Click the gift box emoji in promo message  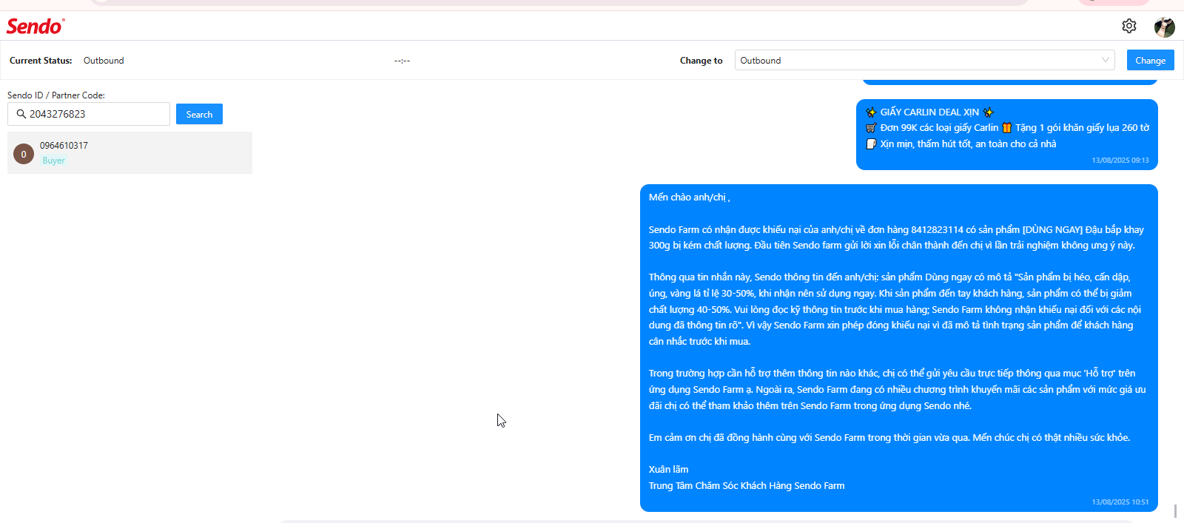click(1006, 128)
